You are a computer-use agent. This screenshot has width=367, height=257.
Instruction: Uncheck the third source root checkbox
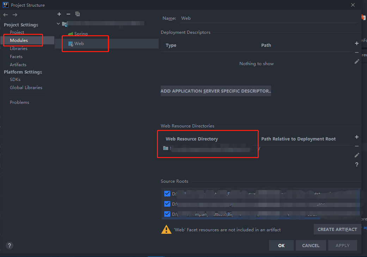point(167,214)
